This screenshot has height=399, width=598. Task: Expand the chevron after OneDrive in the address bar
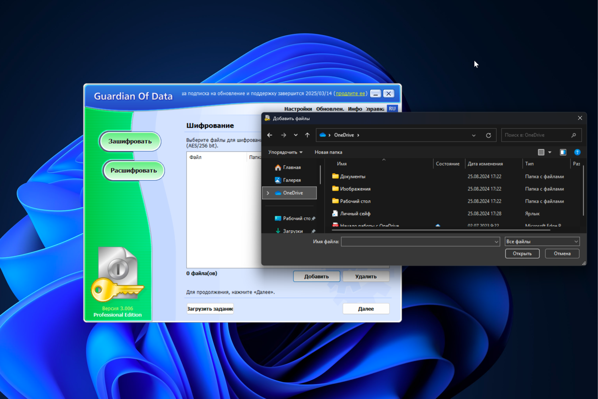pyautogui.click(x=358, y=135)
